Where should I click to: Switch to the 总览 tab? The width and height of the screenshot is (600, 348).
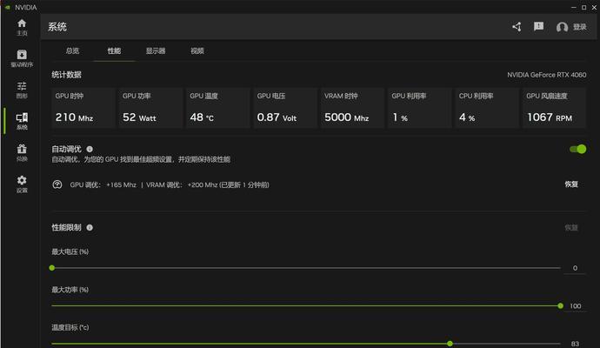click(x=72, y=50)
